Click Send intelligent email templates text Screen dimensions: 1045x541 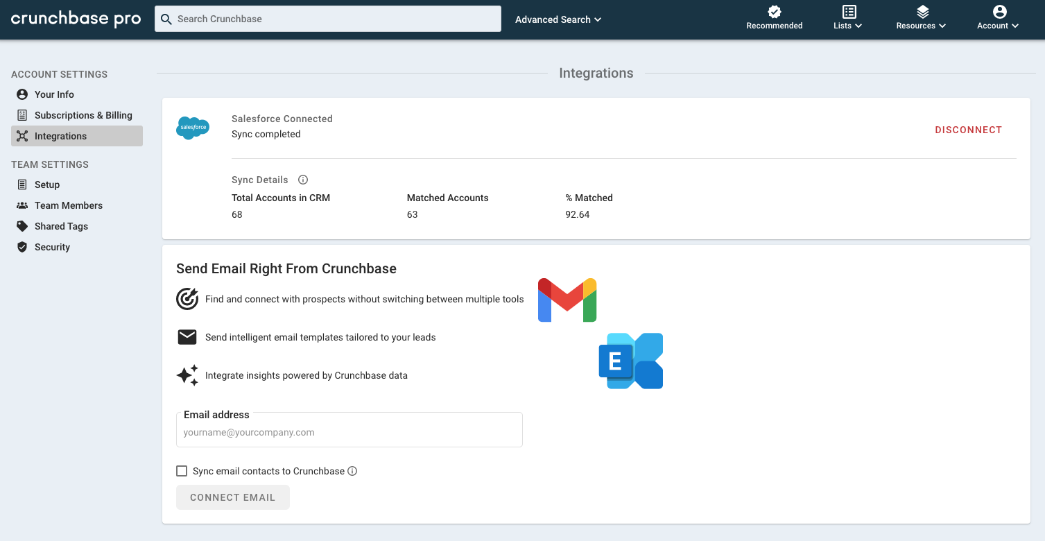pyautogui.click(x=320, y=337)
